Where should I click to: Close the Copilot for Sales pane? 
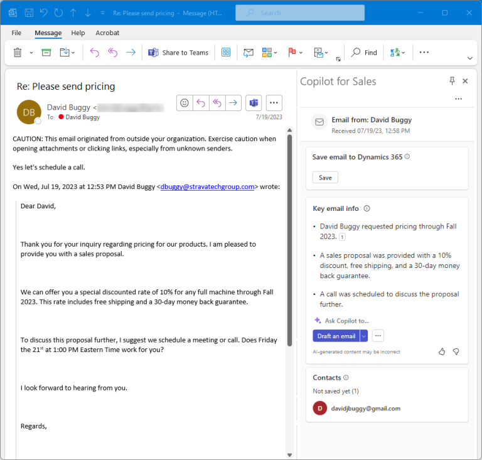[x=465, y=81]
